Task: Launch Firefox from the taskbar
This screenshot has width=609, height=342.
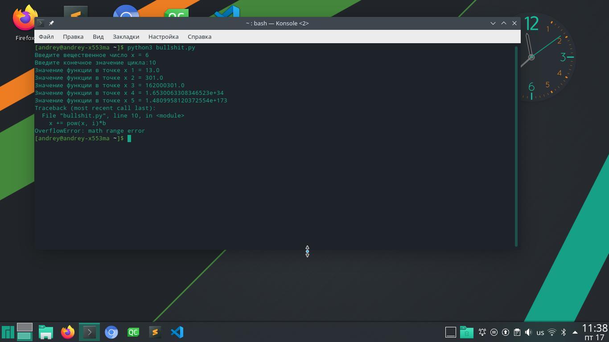Action: point(68,332)
